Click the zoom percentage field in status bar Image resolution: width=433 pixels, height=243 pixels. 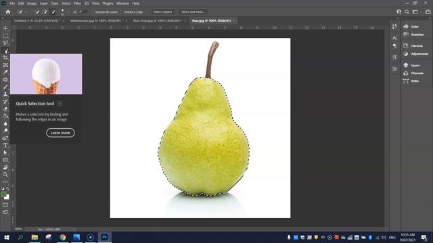[18, 230]
